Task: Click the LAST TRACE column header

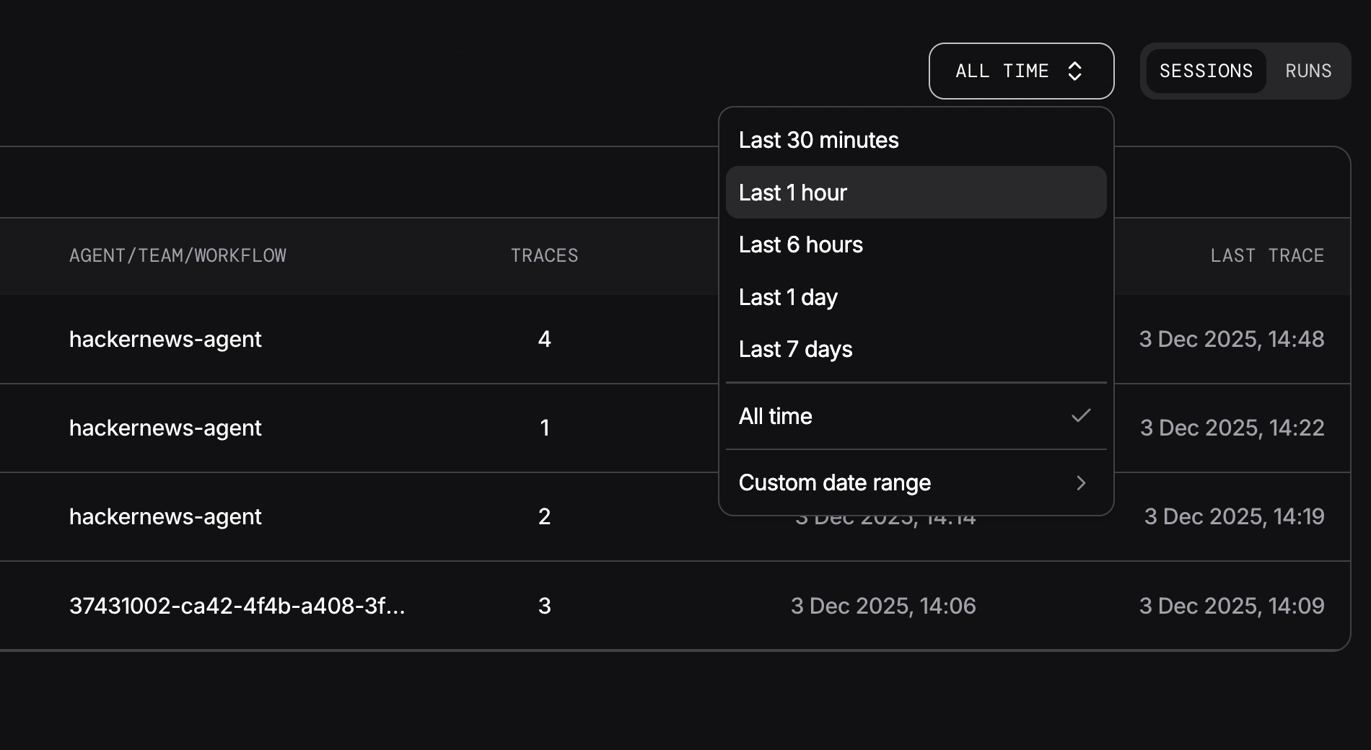Action: coord(1267,255)
